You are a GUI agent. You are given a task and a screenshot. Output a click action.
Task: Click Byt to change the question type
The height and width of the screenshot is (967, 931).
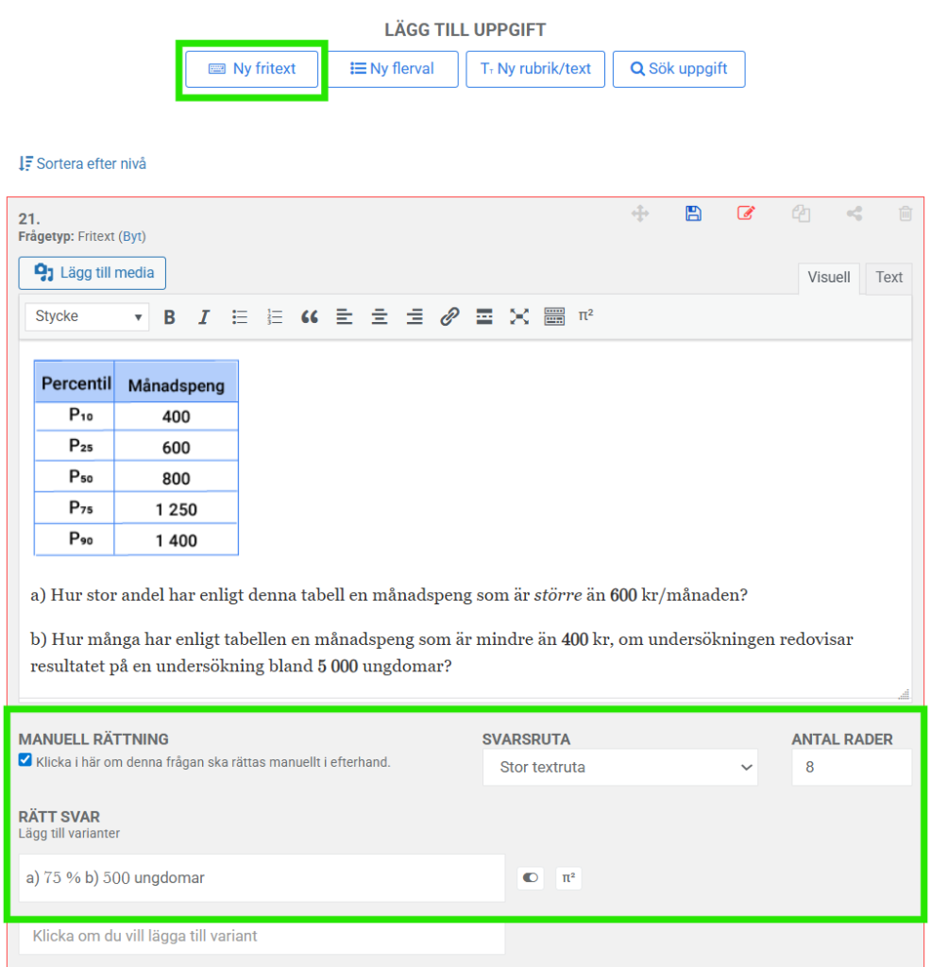click(131, 237)
